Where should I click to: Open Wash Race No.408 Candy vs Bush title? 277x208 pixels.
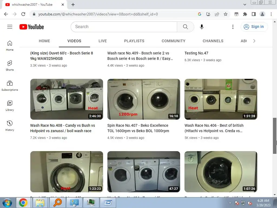tap(62, 128)
